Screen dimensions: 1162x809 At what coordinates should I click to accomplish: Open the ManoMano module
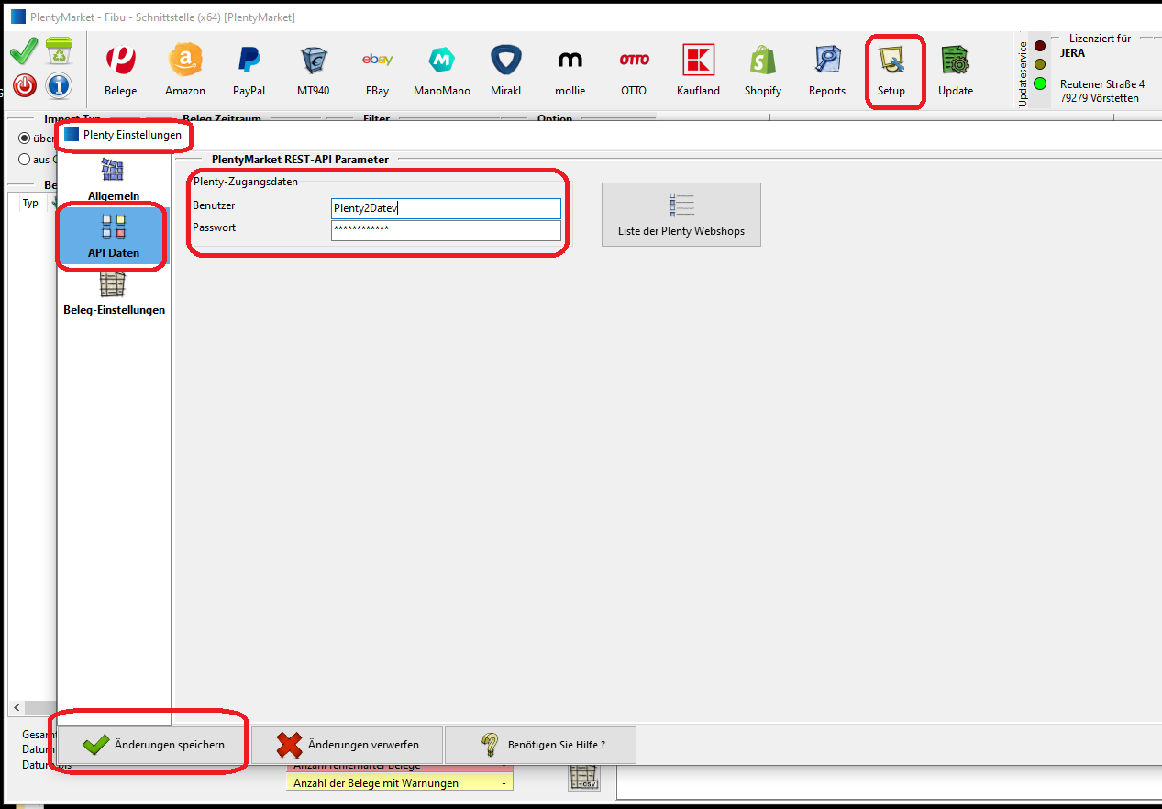coord(441,70)
